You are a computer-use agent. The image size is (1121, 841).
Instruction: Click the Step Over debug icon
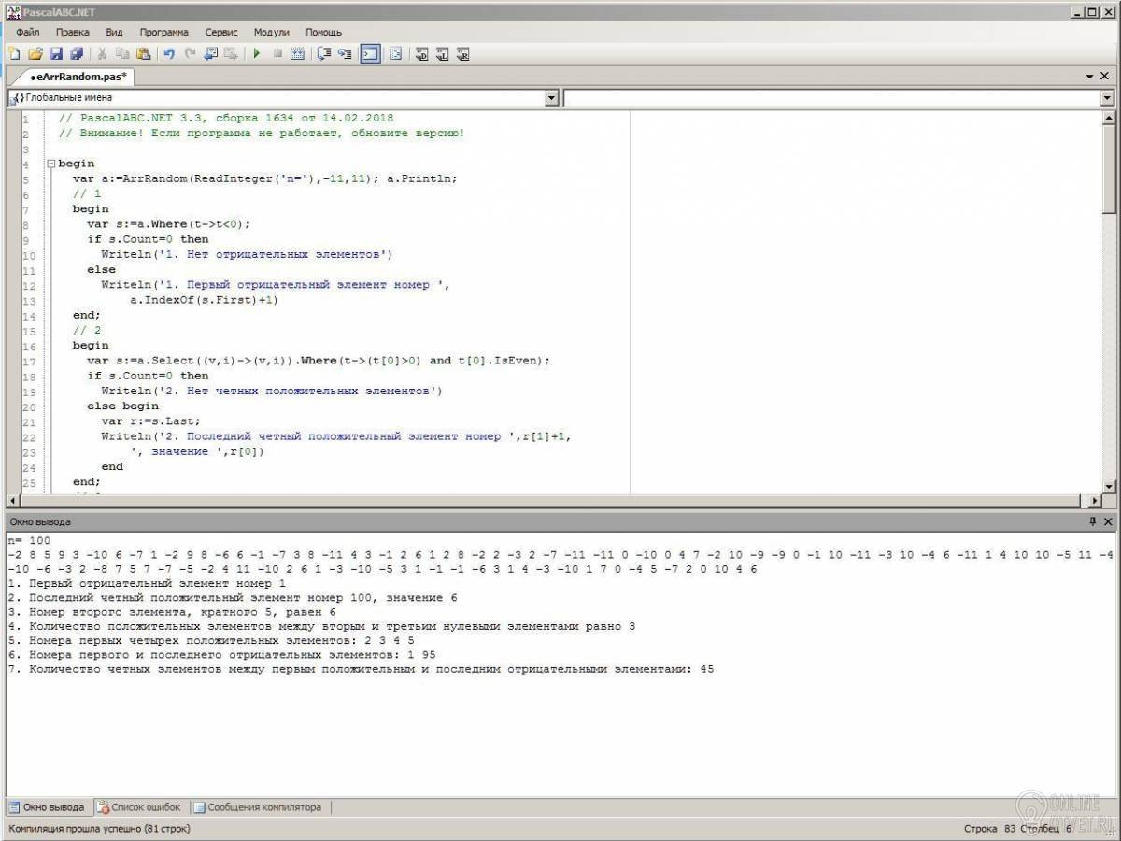pos(324,54)
